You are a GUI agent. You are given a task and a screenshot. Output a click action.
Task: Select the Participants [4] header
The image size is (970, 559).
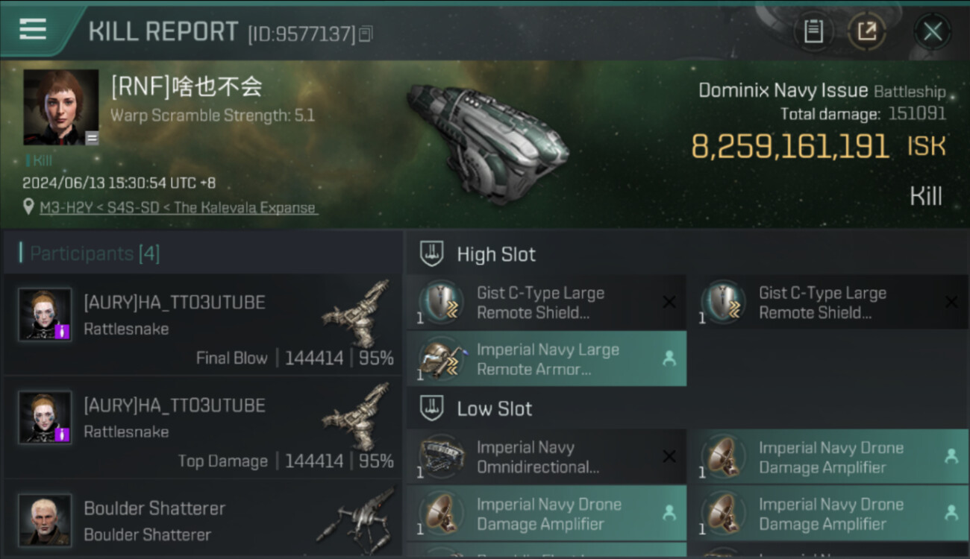coord(94,253)
